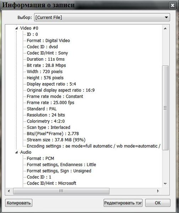This screenshot has height=213, width=179.
Task: Select the row 'Display aspect ratio : 5:4'
Action: [51, 84]
